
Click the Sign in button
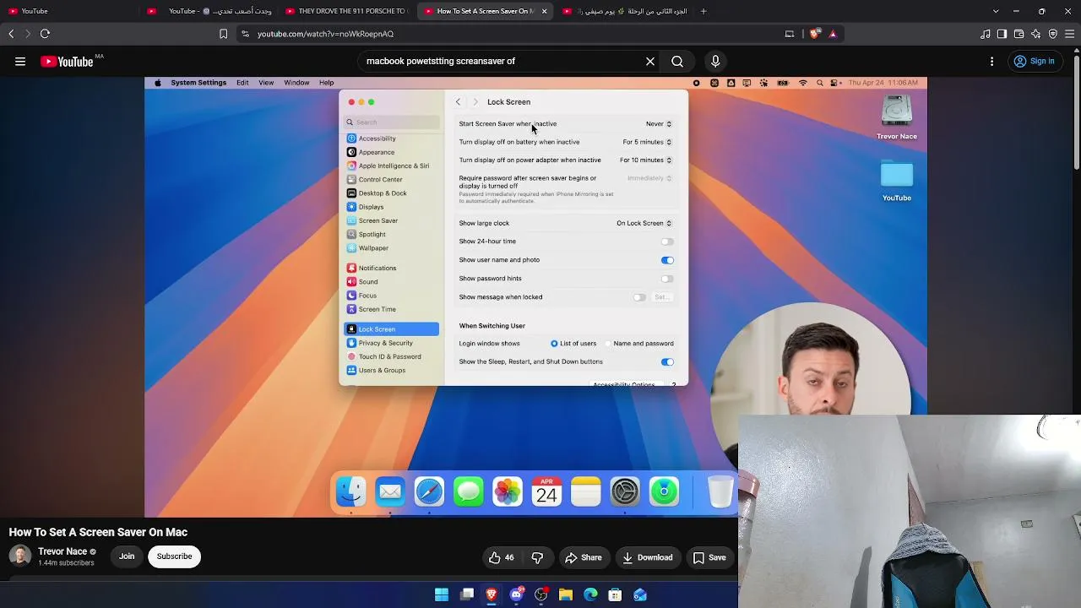pyautogui.click(x=1034, y=61)
